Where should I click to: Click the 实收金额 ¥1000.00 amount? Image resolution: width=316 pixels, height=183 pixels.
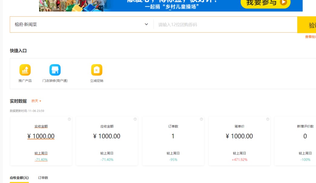coord(41,136)
